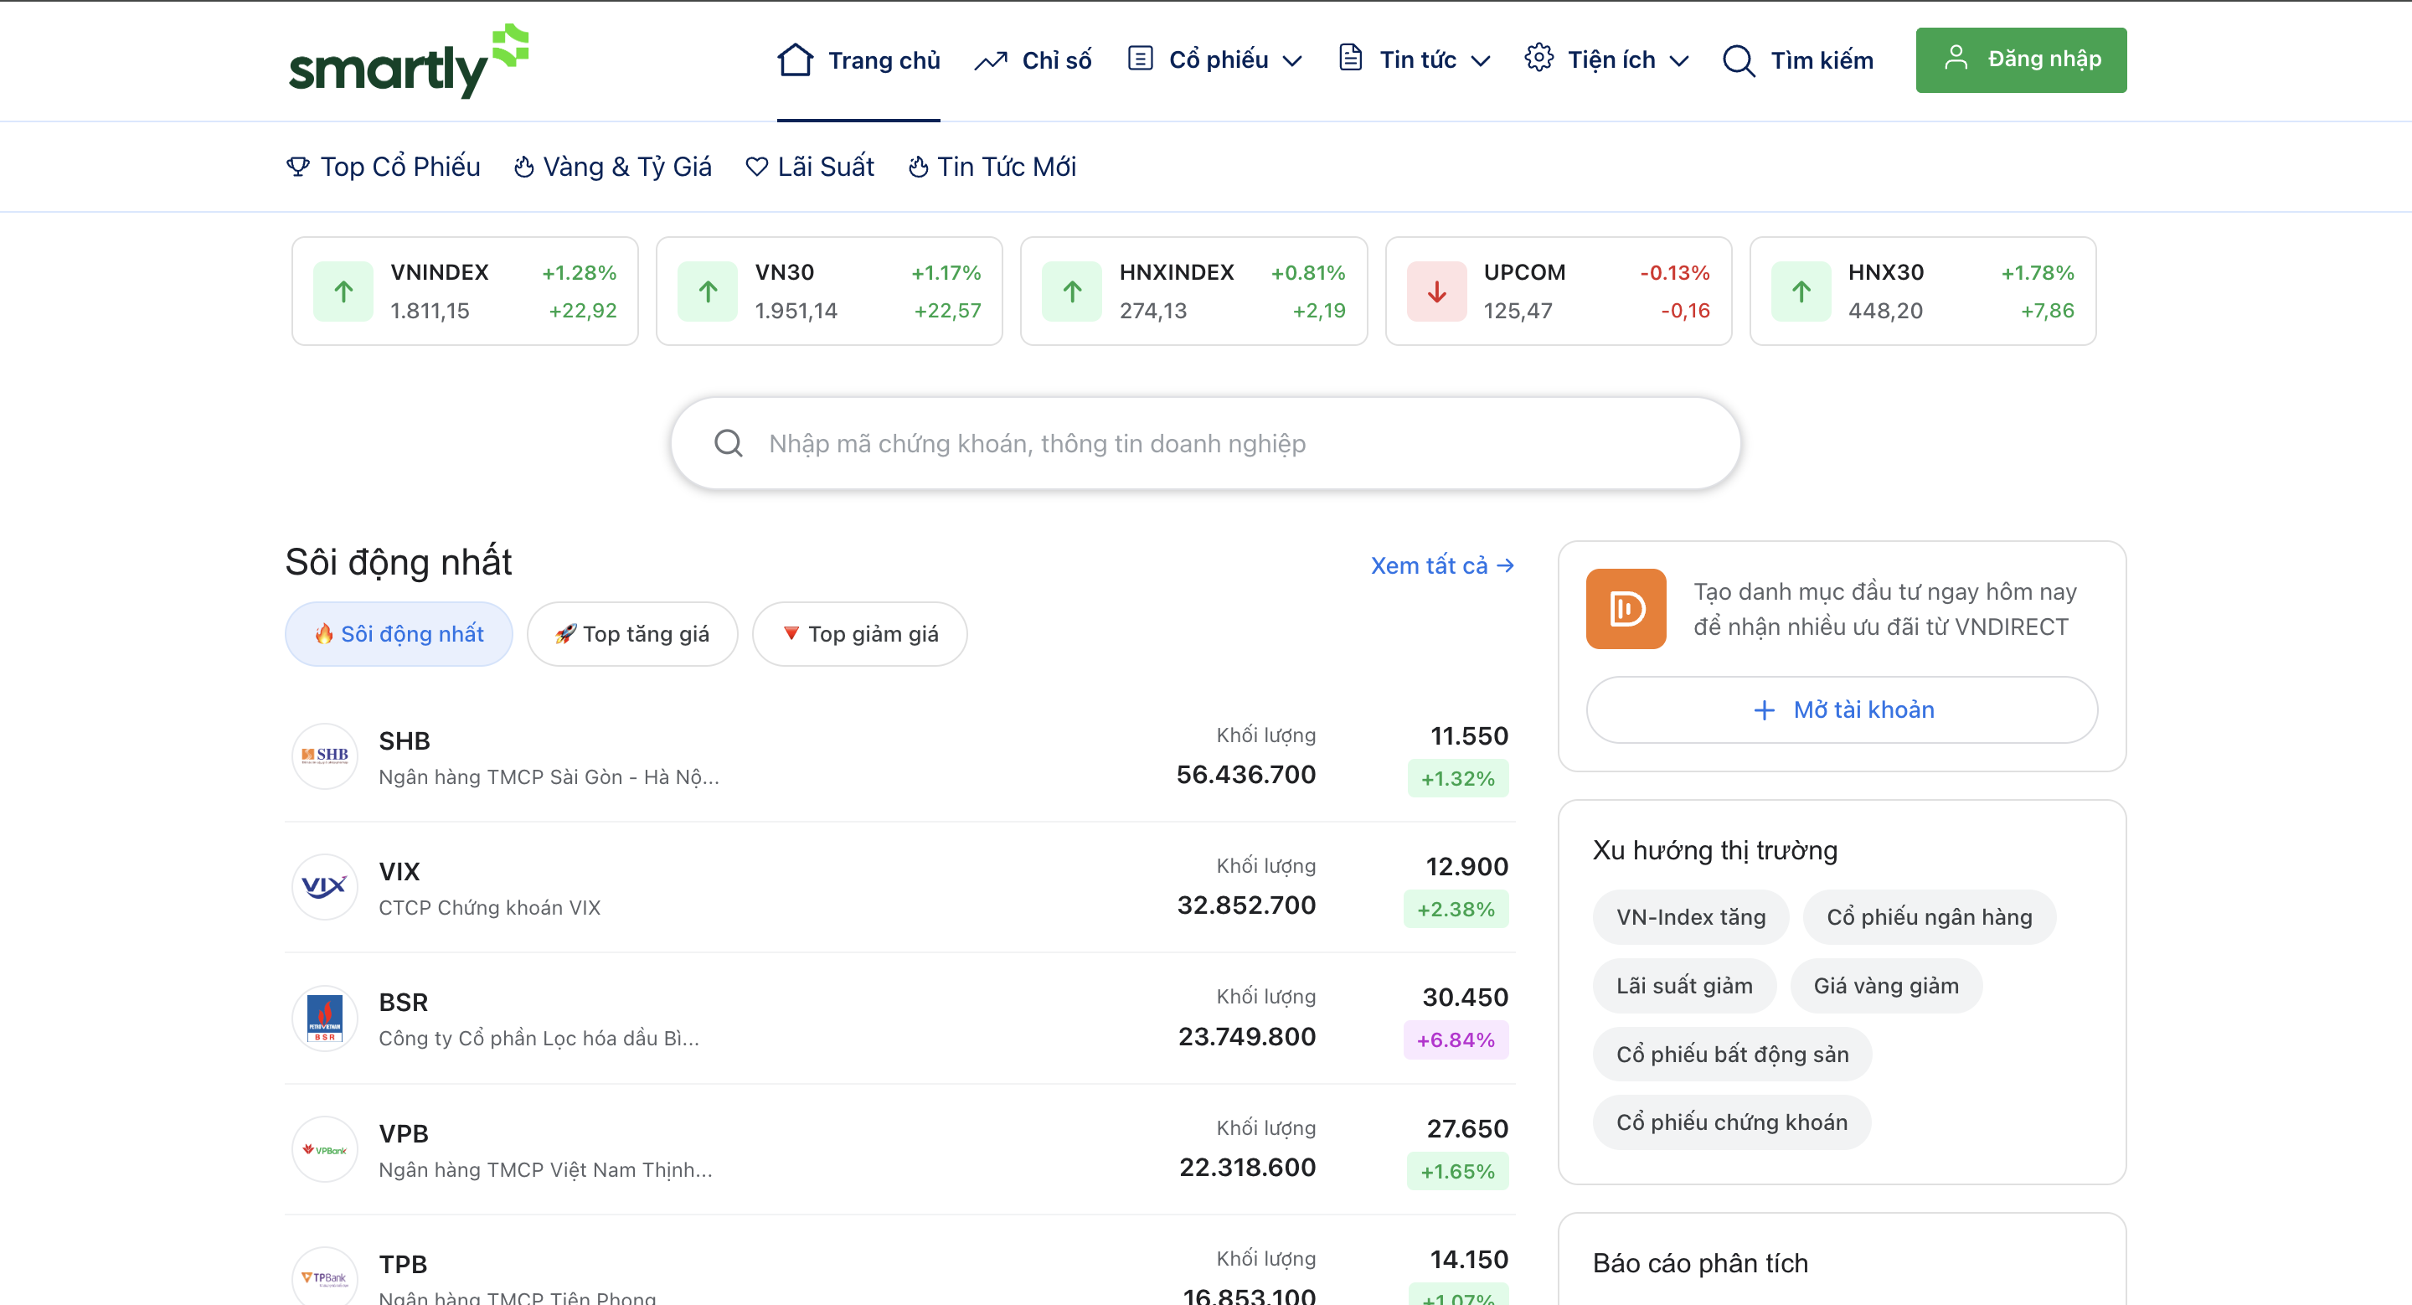
Task: Select the Sôi động nhất filter tab
Action: point(399,634)
